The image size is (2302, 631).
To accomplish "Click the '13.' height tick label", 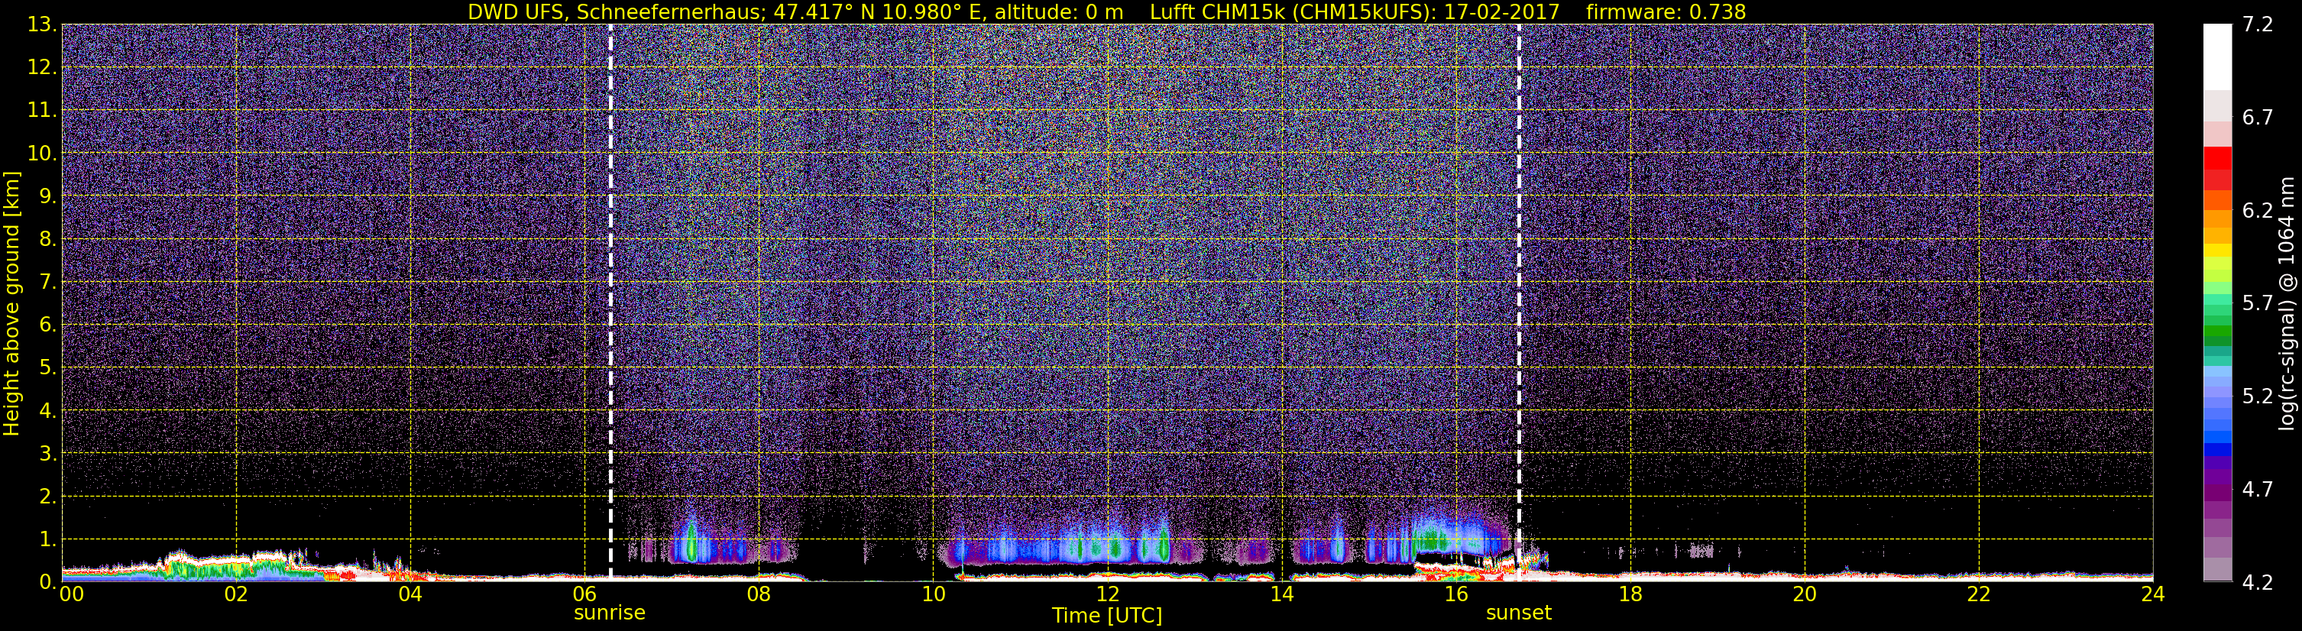I will pyautogui.click(x=42, y=25).
